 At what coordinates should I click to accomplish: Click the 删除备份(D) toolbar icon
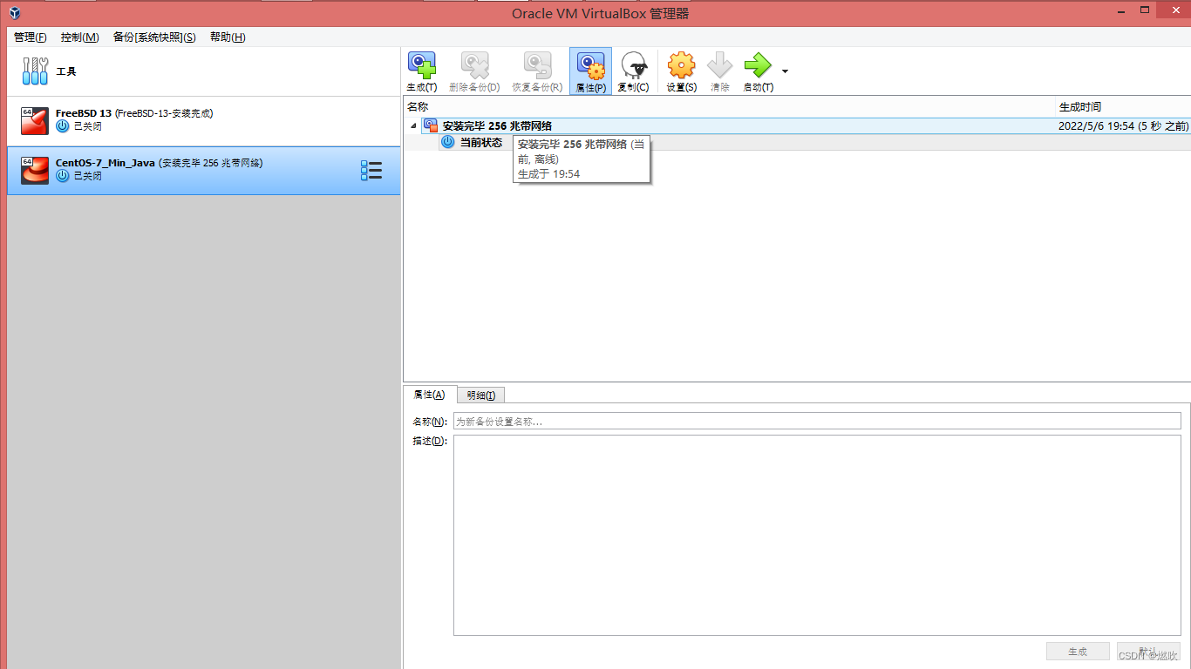474,66
